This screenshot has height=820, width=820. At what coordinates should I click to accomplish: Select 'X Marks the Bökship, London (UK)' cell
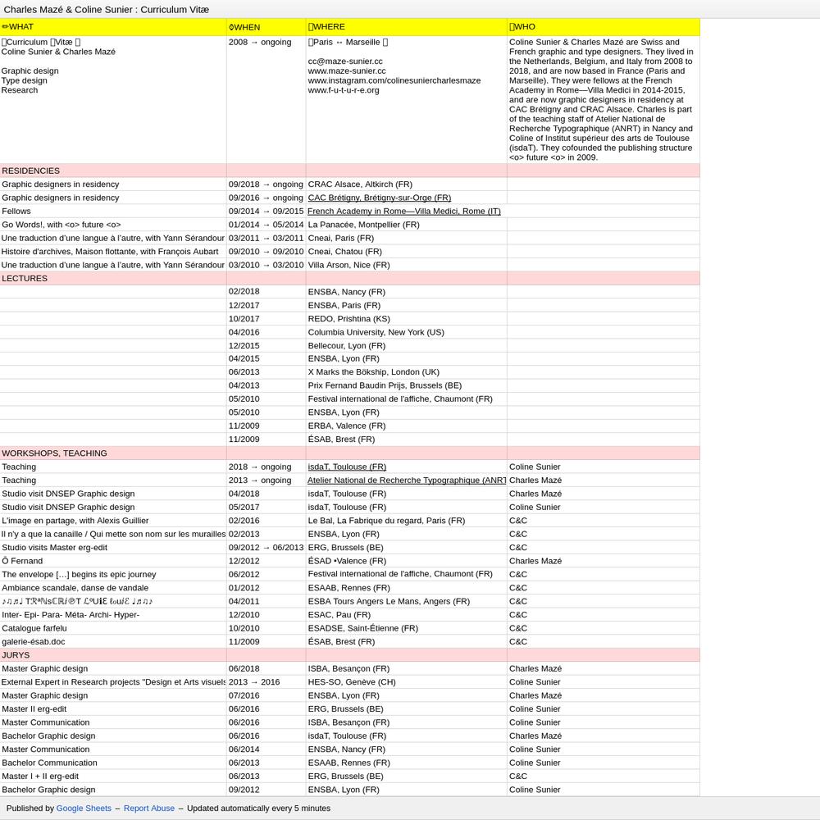pos(407,371)
